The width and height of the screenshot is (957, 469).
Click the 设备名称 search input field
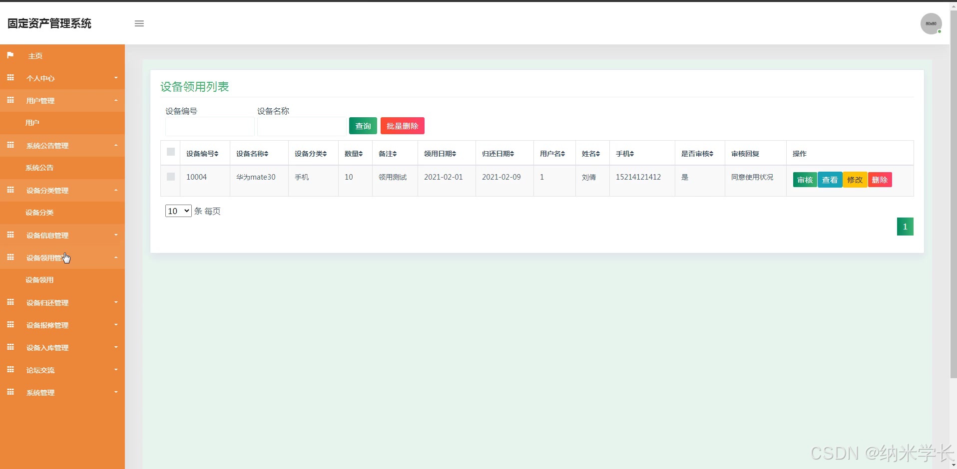click(x=302, y=127)
